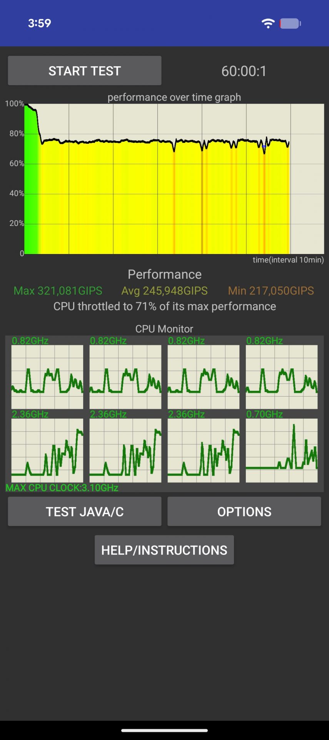Tap the 60:00:1 elapsed timer
This screenshot has height=740, width=329.
point(244,71)
